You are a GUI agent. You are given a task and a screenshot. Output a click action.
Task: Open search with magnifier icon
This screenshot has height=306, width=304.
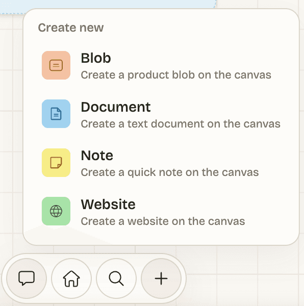tap(116, 278)
